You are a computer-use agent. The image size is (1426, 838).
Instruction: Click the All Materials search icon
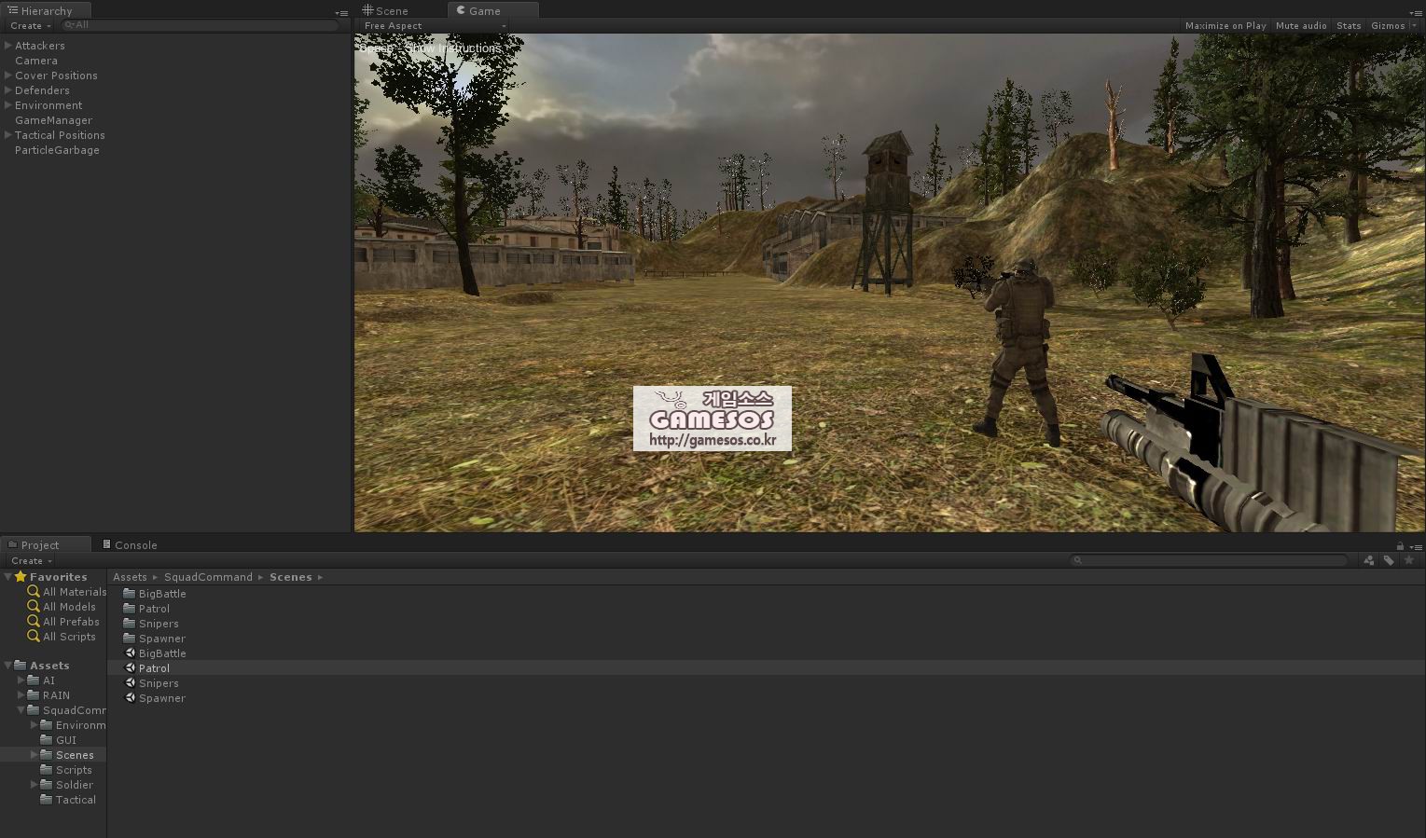click(34, 592)
